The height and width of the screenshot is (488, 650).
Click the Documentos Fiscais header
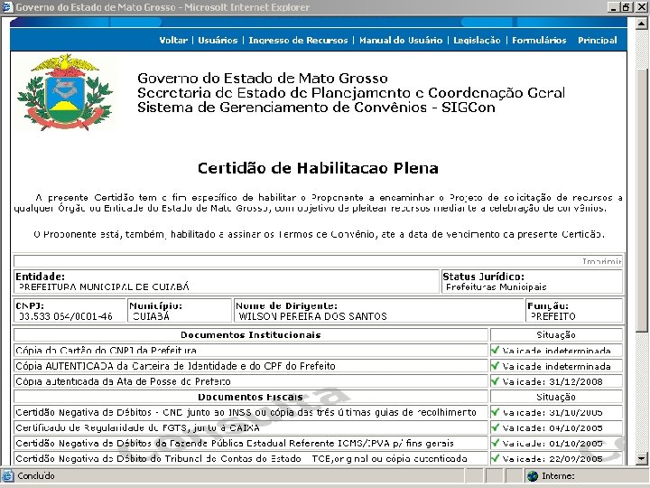tap(250, 397)
